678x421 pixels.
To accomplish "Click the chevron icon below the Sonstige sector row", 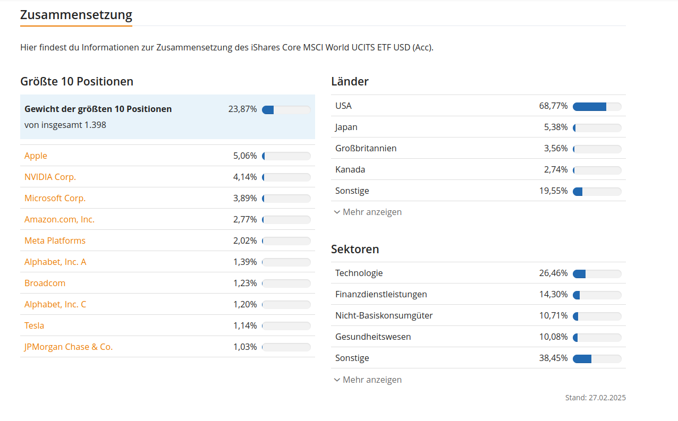I will click(x=337, y=380).
